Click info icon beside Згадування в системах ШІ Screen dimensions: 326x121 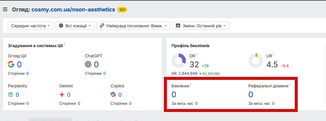pos(64,44)
